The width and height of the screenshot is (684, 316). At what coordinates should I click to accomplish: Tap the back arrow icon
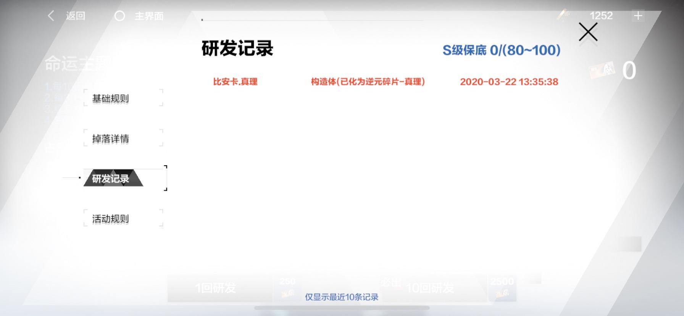point(51,16)
